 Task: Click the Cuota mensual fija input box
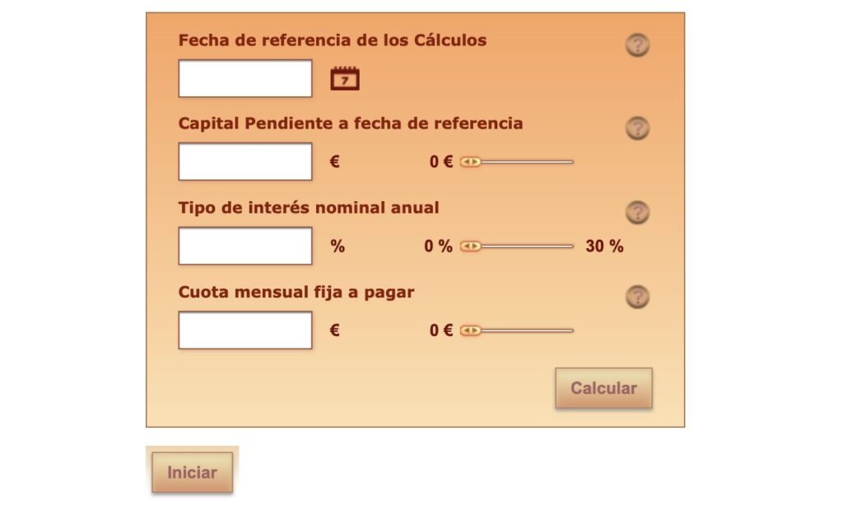(x=245, y=330)
